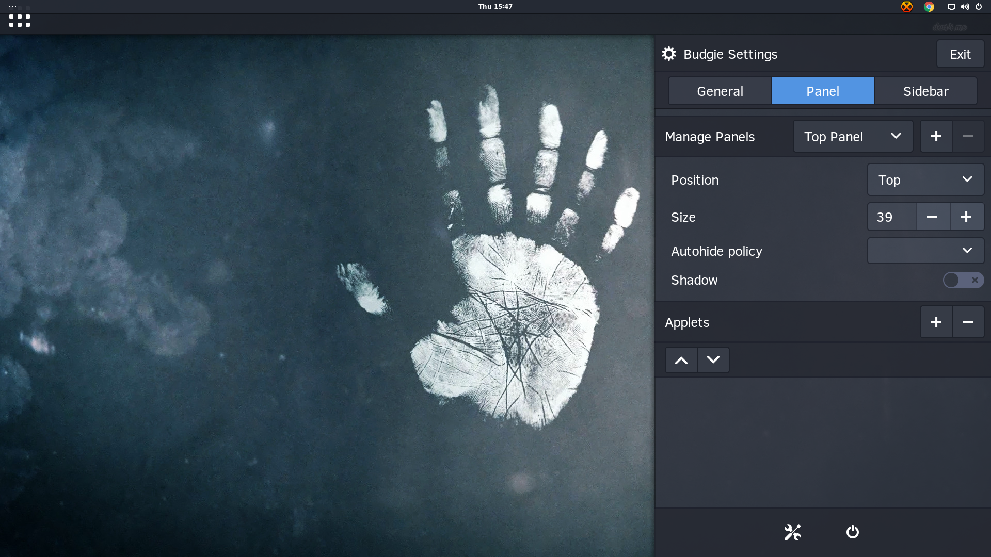Click the top bar power icon
991x557 pixels.
979,7
